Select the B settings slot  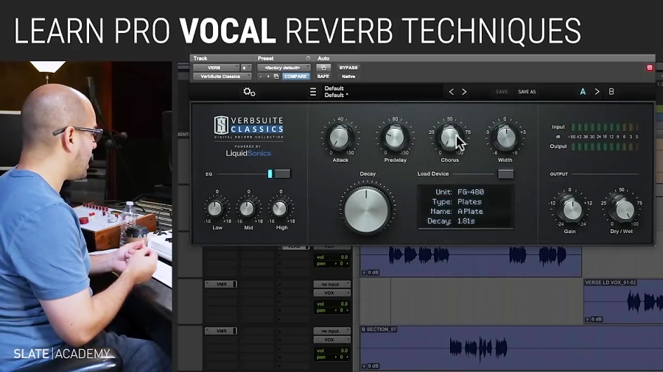click(611, 91)
